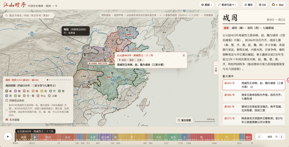Viewport: 289px width, 147px height.
Task: Toggle 韩 state in legend
Action: (35, 91)
